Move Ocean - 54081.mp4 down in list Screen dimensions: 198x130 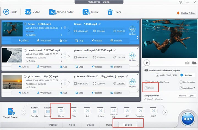coord(138,39)
